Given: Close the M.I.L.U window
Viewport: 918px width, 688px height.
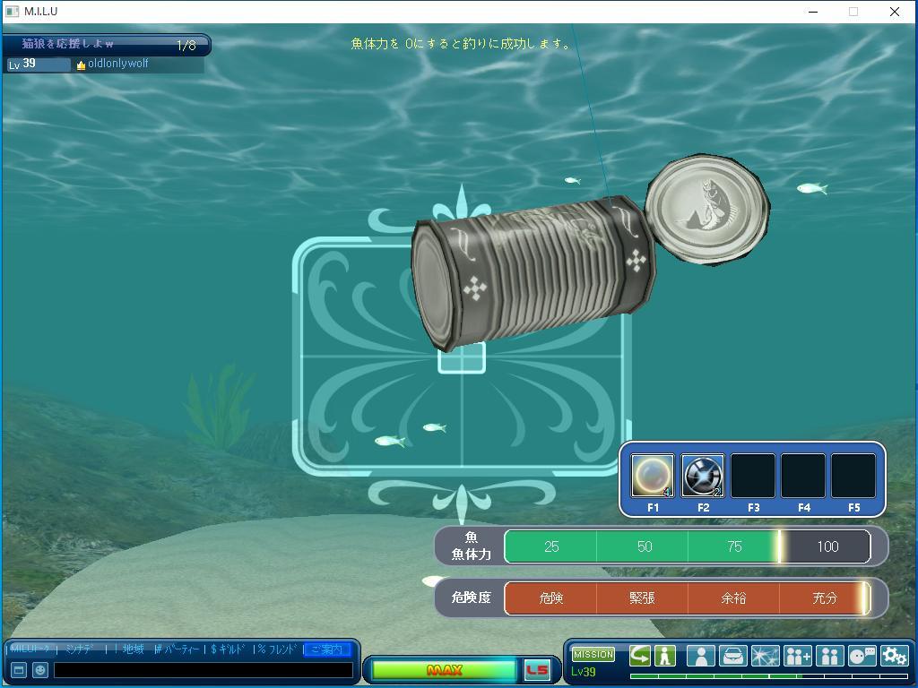Looking at the screenshot, I should [x=895, y=12].
